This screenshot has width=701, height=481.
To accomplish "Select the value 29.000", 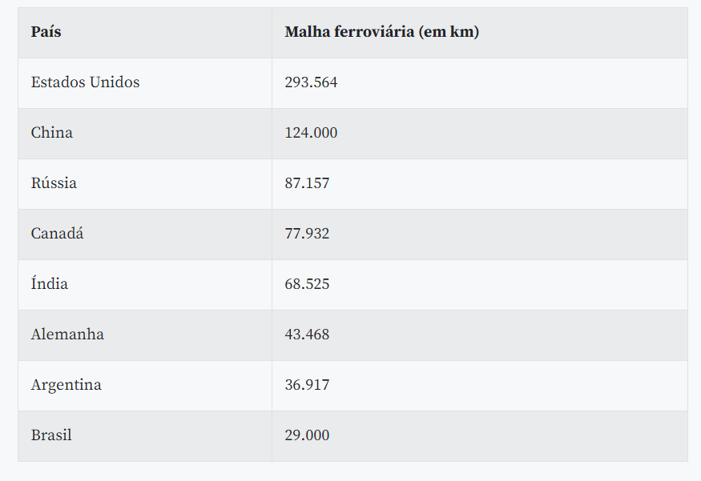I will (x=307, y=436).
